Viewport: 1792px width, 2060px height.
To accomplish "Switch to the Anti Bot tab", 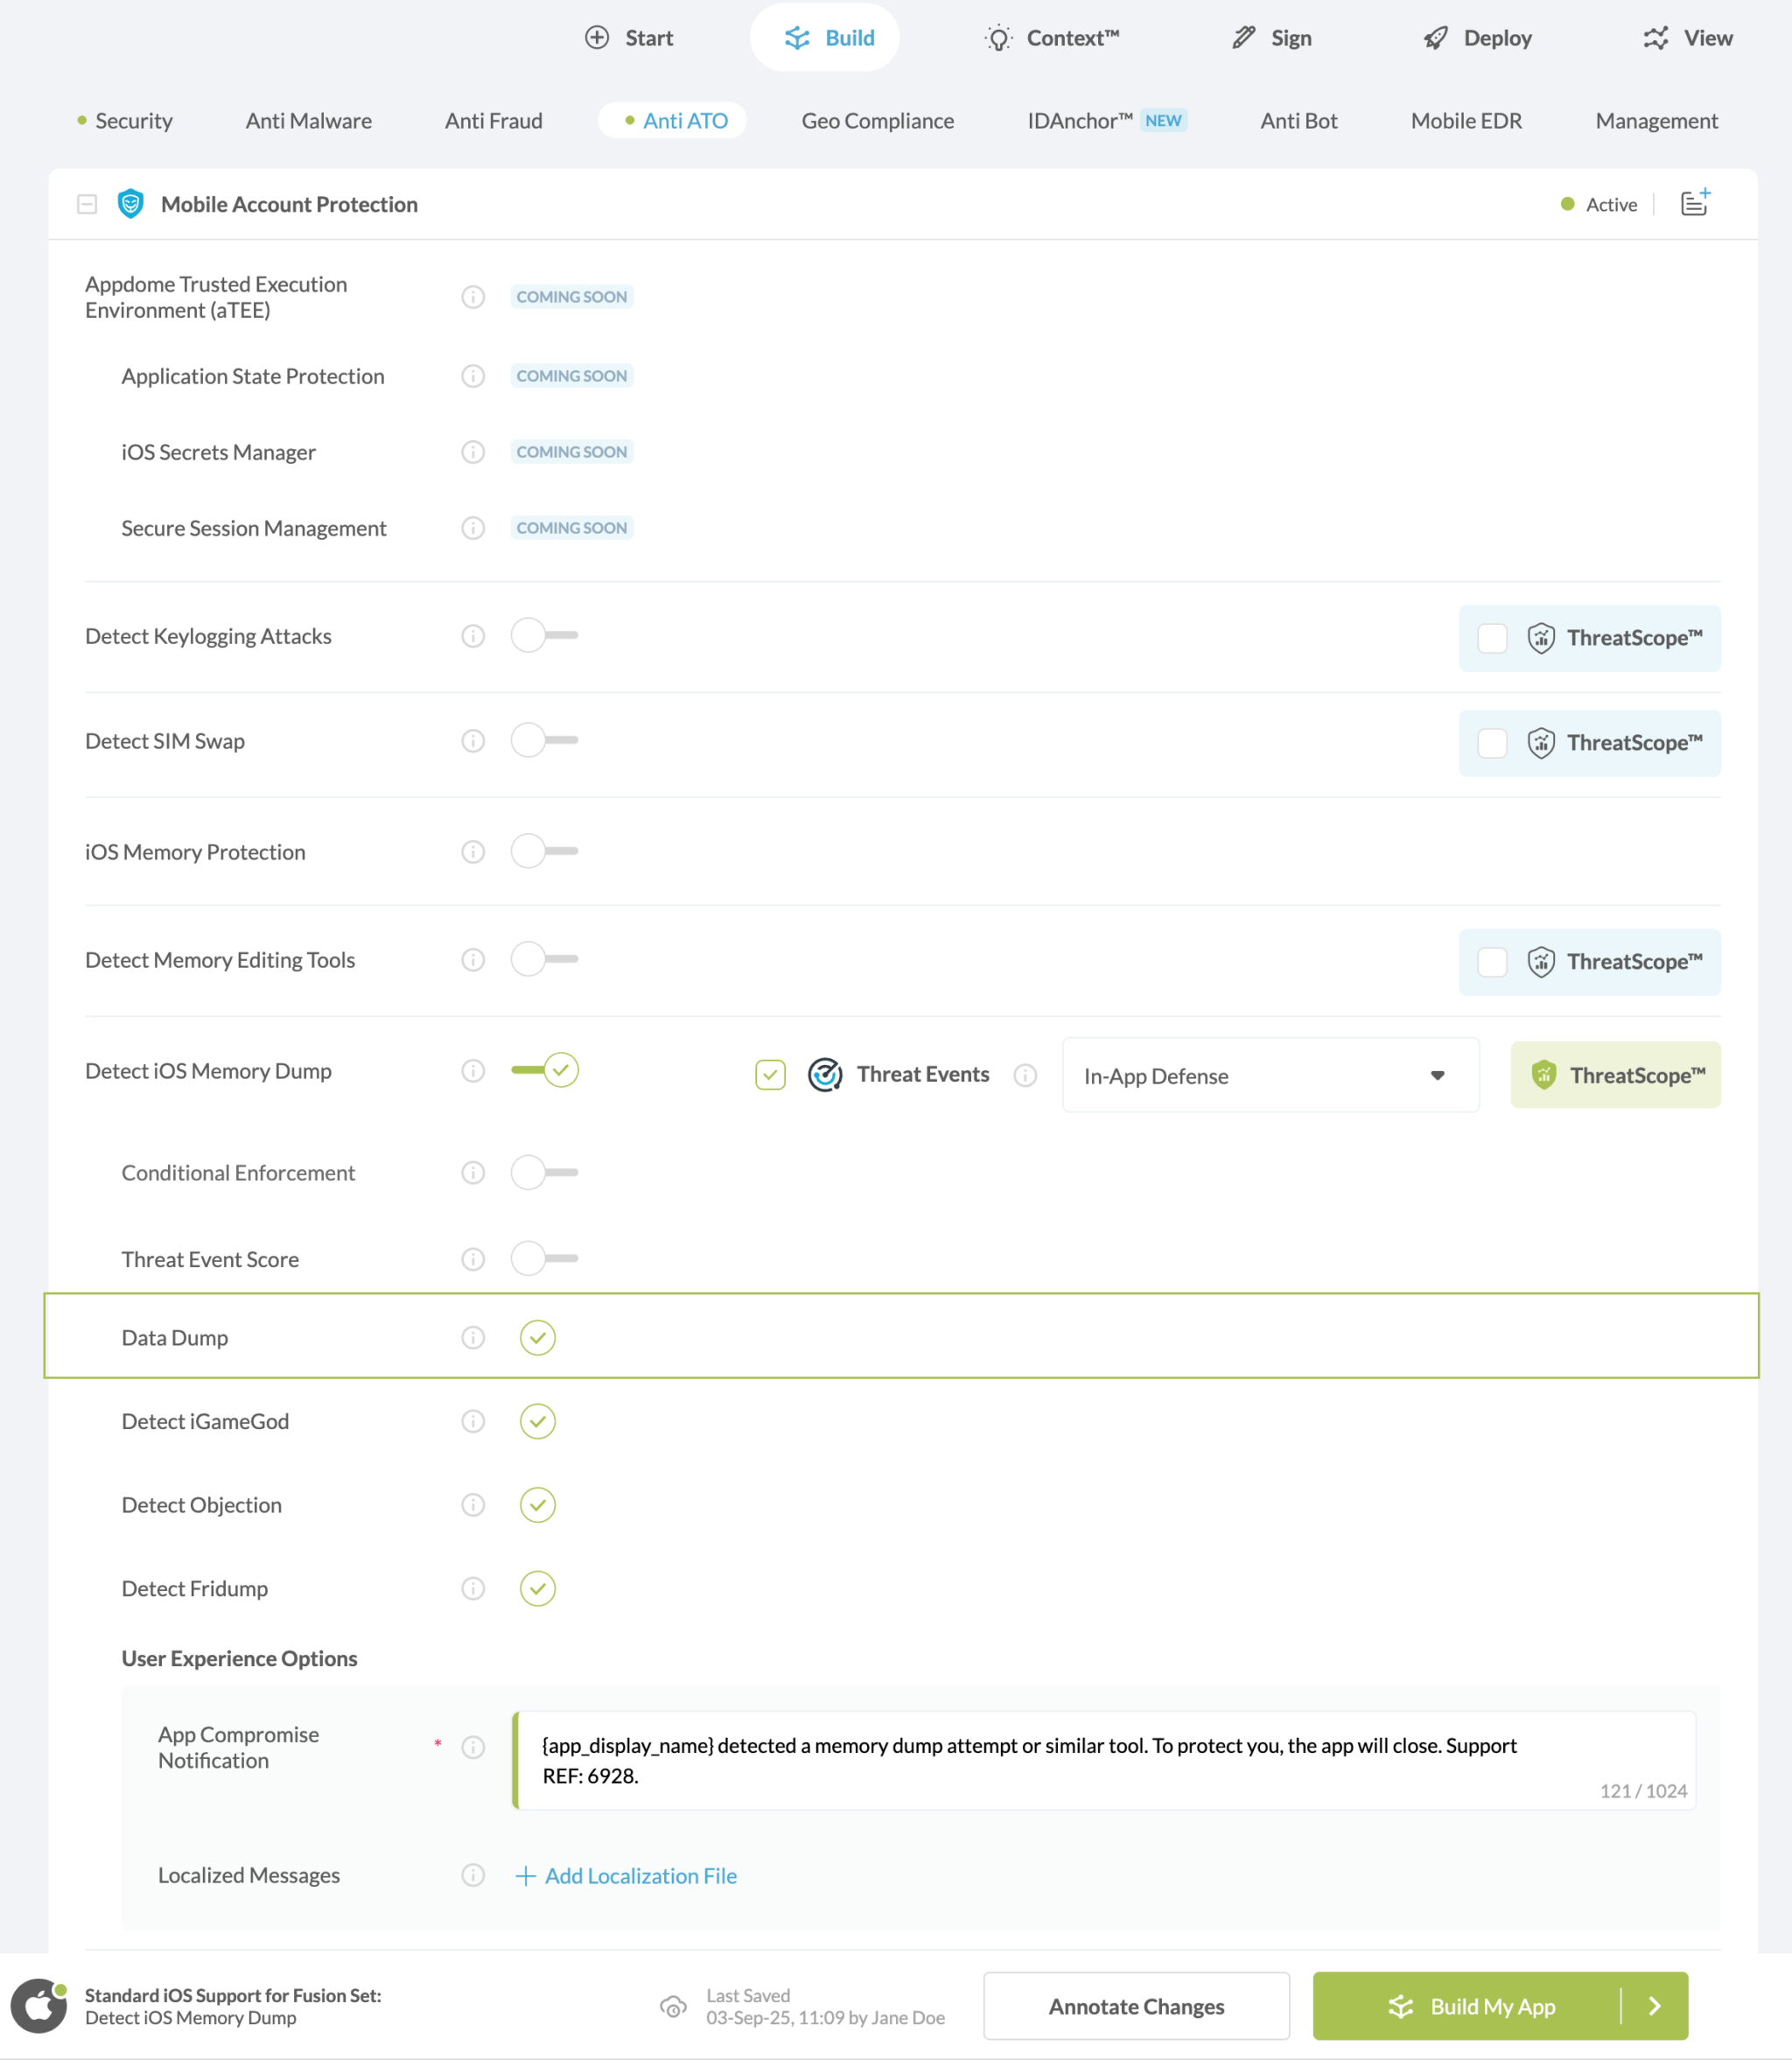I will point(1298,120).
